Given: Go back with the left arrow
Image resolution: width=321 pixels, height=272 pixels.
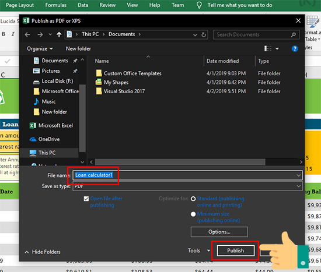Looking at the screenshot, I should point(27,34).
